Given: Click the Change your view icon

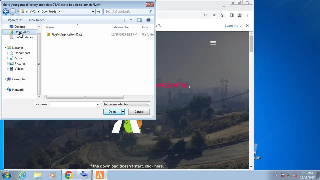Looking at the screenshot, I should [126, 20].
